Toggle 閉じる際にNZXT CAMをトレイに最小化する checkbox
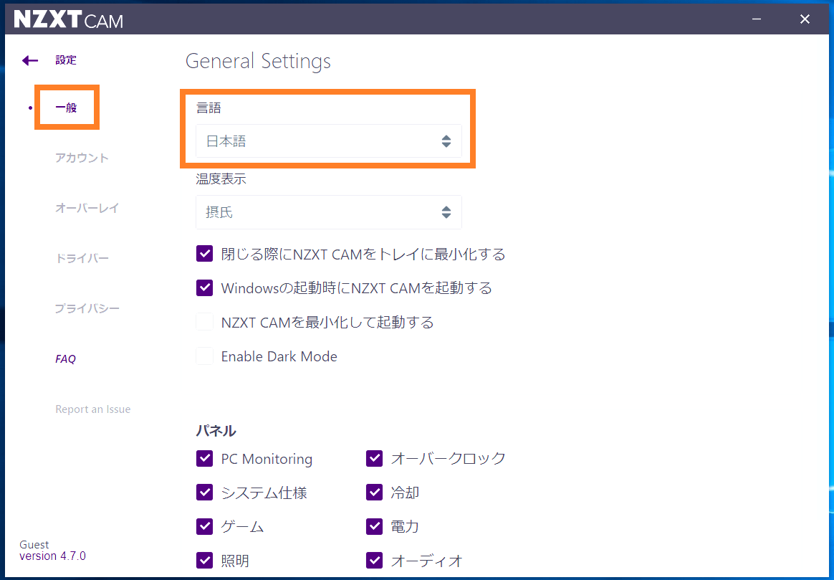 coord(204,254)
